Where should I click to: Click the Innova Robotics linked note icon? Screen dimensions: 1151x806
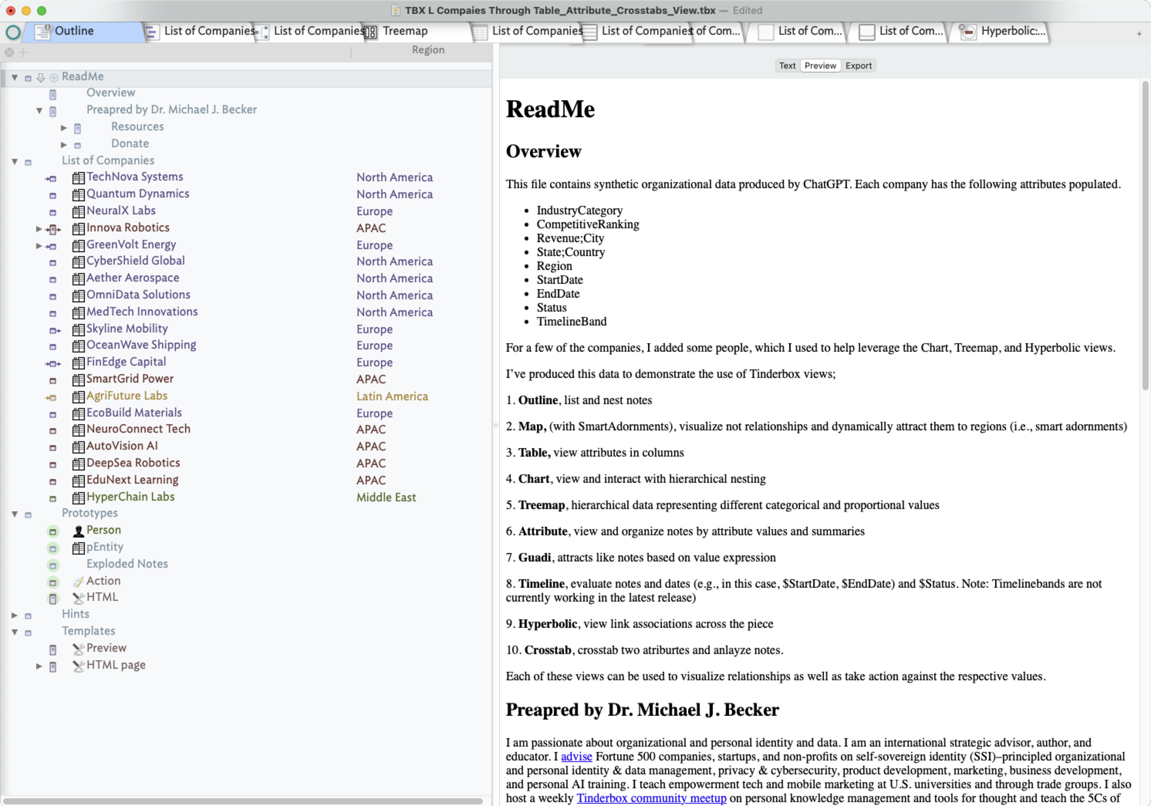point(52,229)
